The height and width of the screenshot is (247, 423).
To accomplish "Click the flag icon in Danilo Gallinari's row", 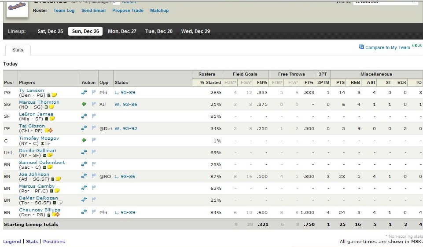I will click(x=93, y=152).
